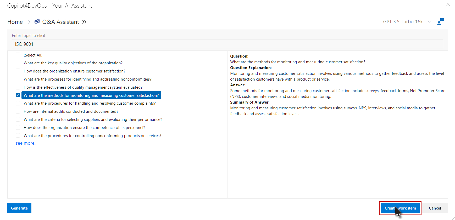Cancel the Q&A Assistant dialog

(435, 208)
